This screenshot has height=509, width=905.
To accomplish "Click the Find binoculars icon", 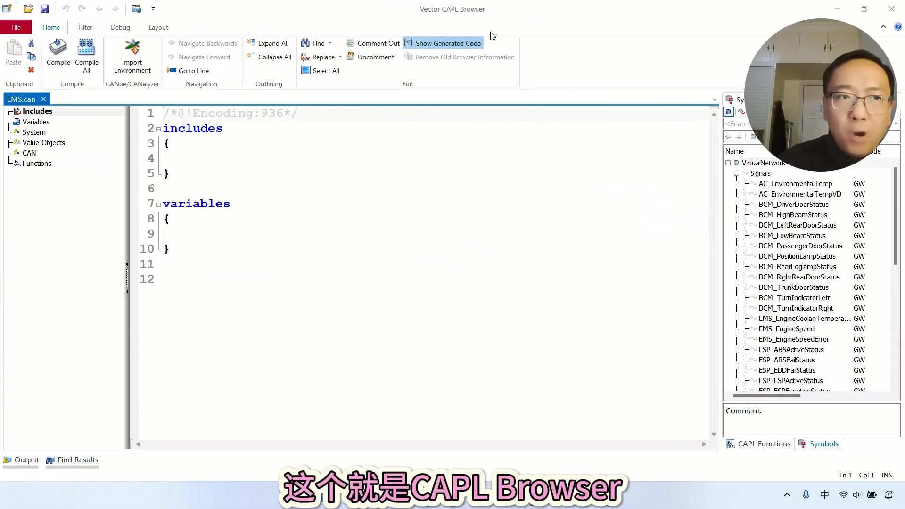I will click(x=305, y=43).
